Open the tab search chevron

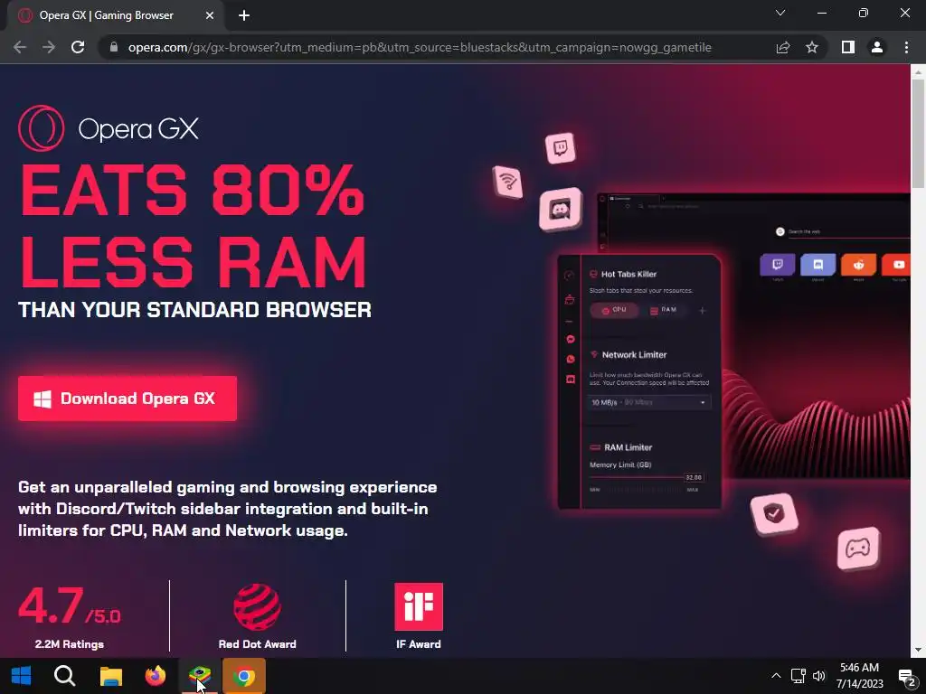pos(780,13)
